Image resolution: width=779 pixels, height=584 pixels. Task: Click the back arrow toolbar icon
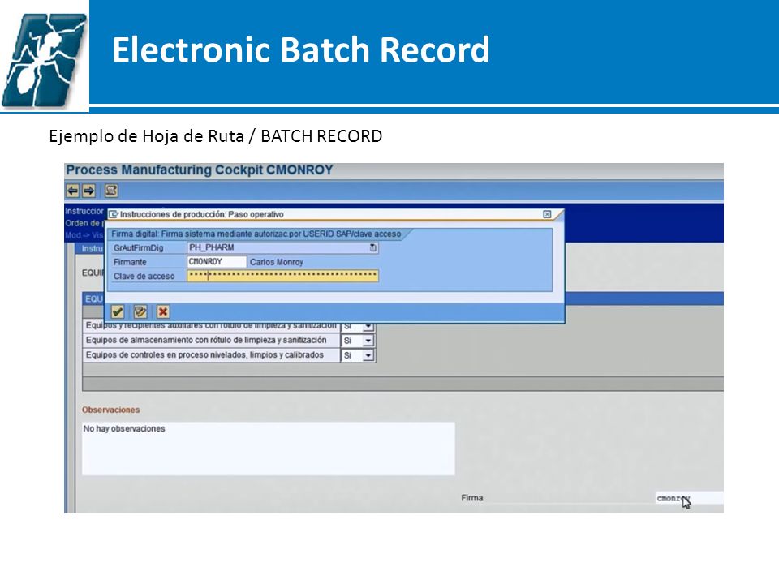(72, 191)
